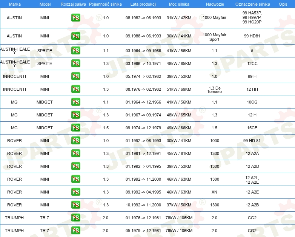Click unleaded fuel icon in 99 HA53P row
This screenshot has height=237, width=295.
(x=75, y=18)
